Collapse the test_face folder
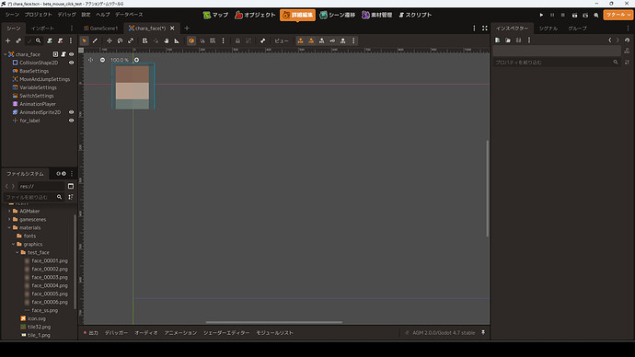The image size is (635, 357). [17, 253]
